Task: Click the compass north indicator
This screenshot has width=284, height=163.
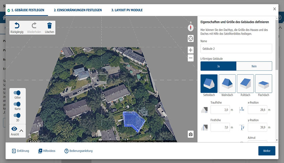Action: [191, 28]
